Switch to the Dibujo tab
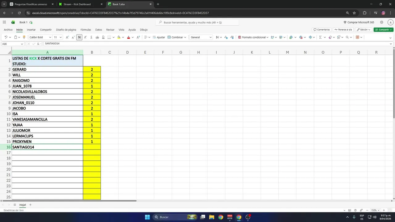 tap(144, 30)
